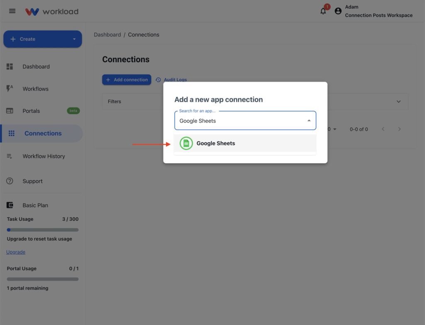Click the Add a new app connection title
Screen dimensions: 425x325
(x=218, y=100)
